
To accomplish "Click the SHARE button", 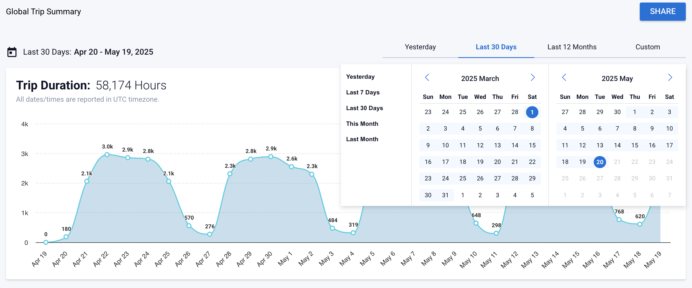I will click(663, 11).
